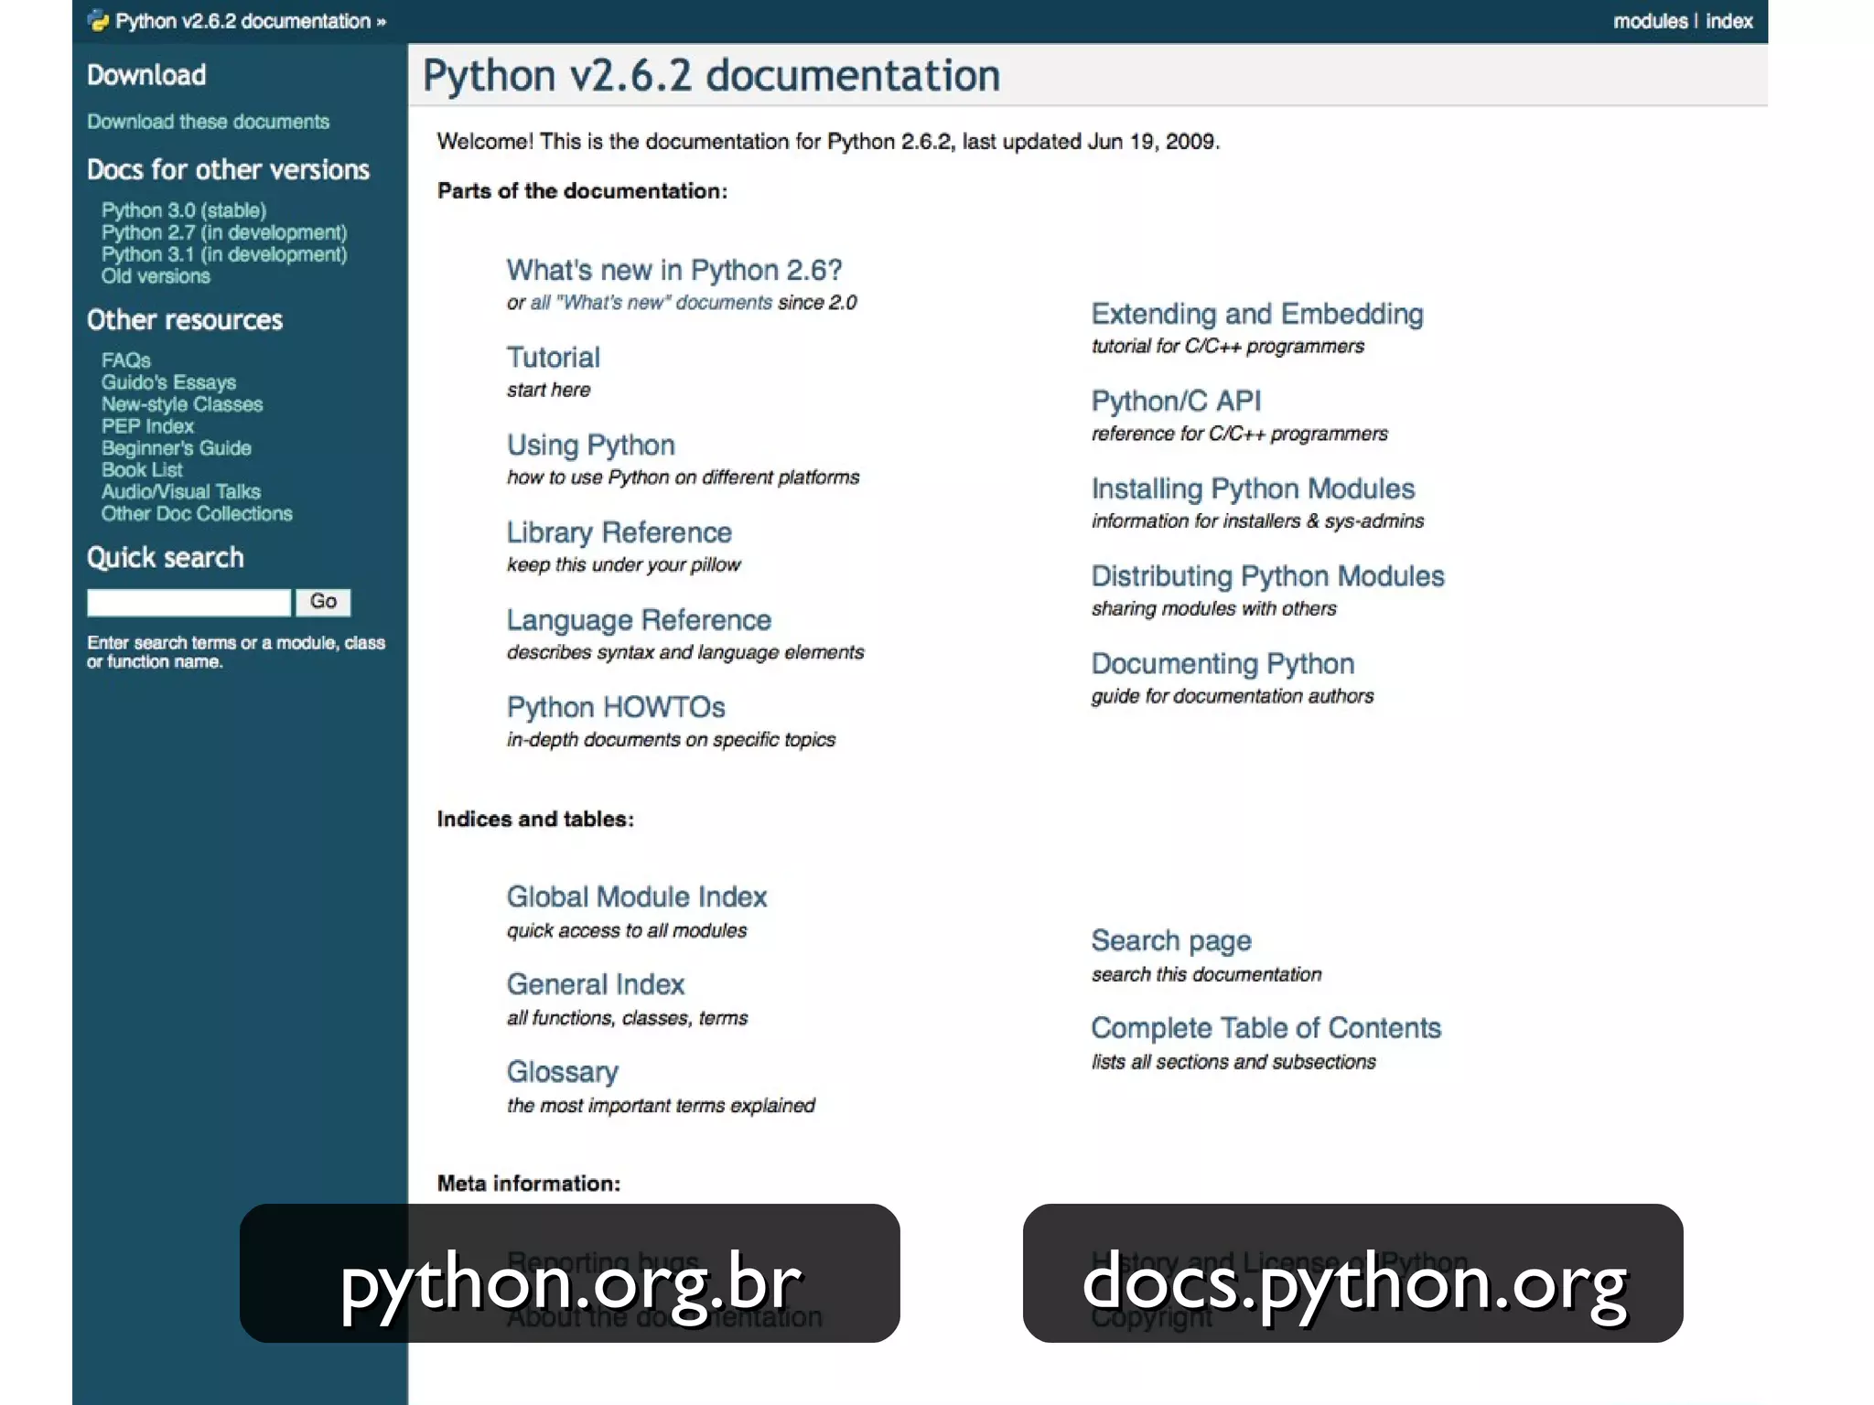Click 'how to use Python on different platforms'
This screenshot has height=1405, width=1874.
coord(684,477)
